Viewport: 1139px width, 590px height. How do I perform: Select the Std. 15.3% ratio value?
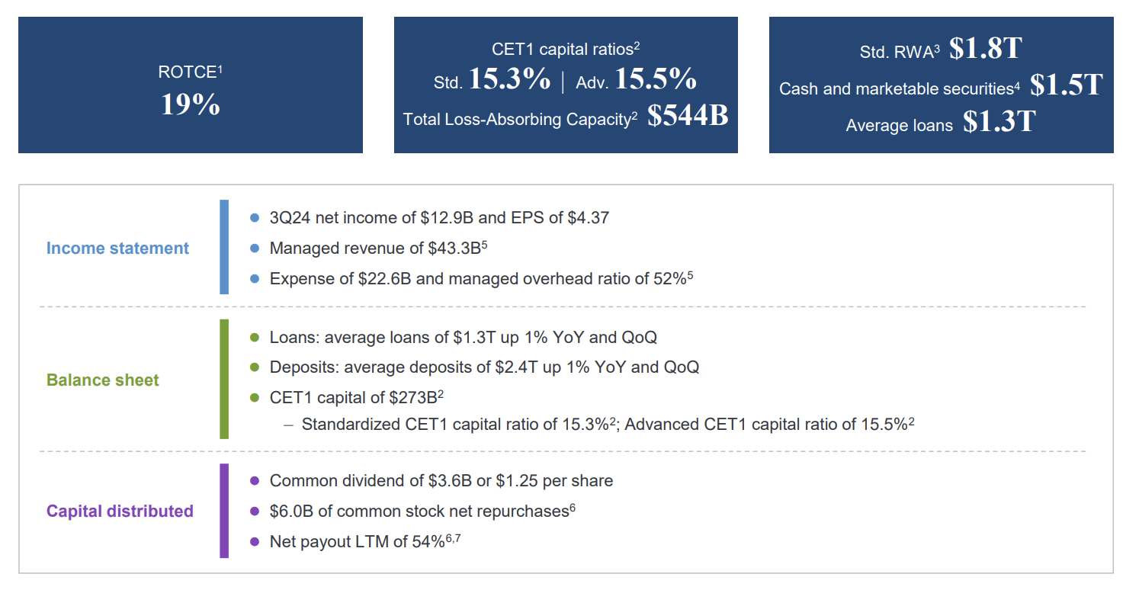(509, 79)
